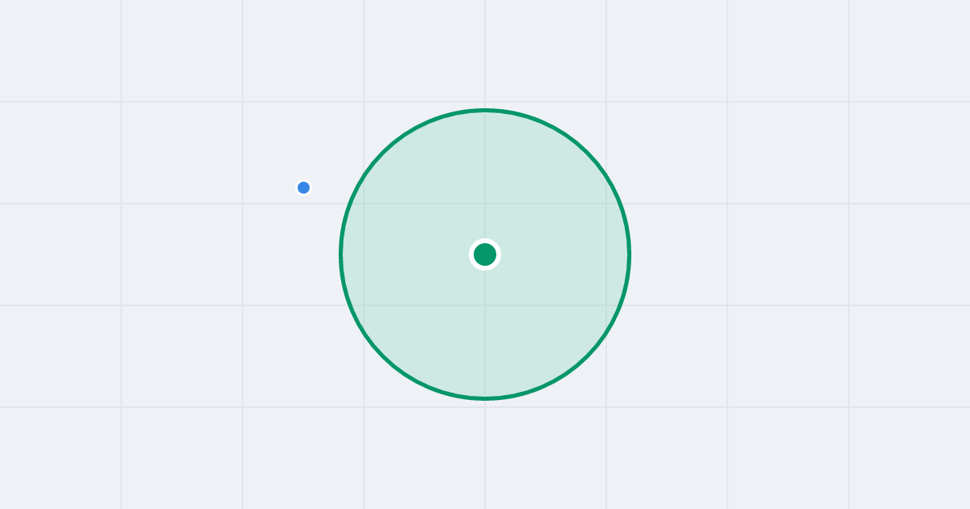Click the grid intersection inside the circle's upper-left area
Image resolution: width=970 pixels, height=509 pixels.
click(x=364, y=204)
